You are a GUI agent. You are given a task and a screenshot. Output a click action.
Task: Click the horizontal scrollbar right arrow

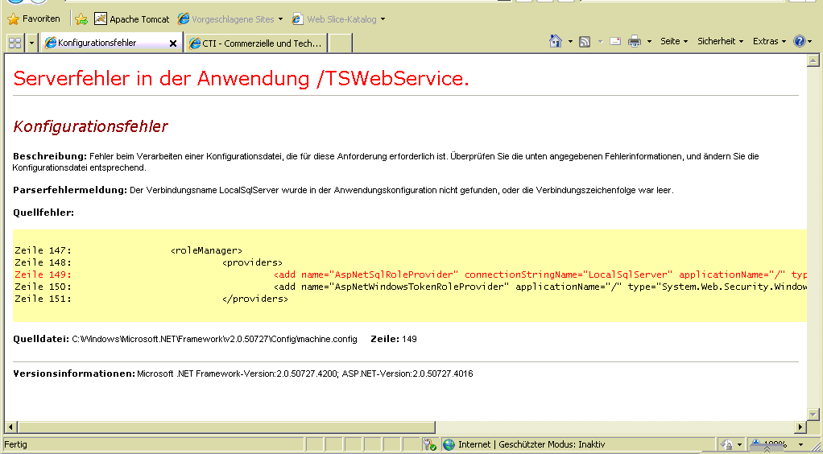point(800,427)
